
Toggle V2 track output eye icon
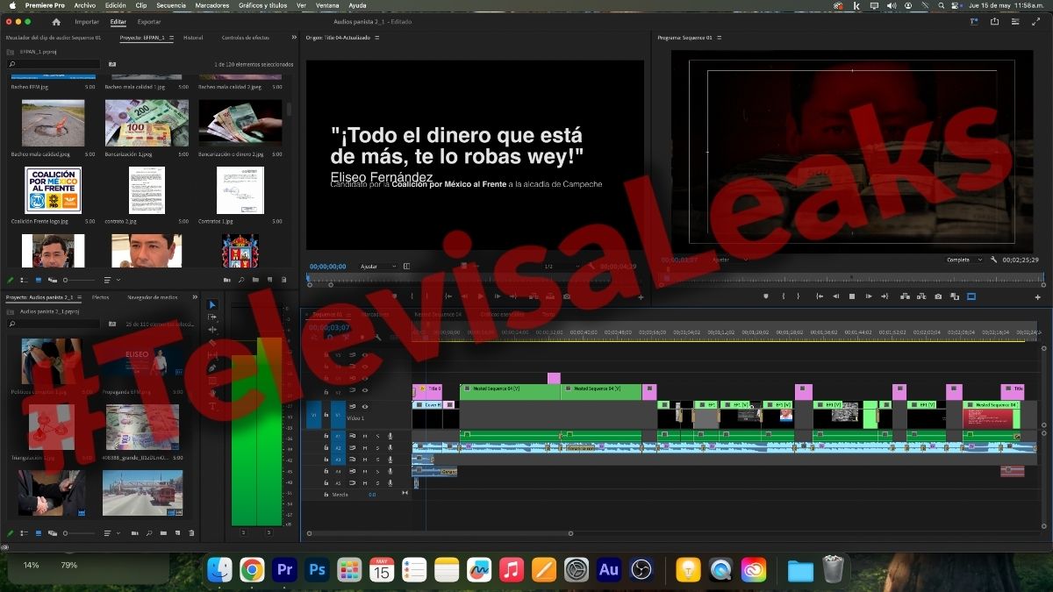click(x=365, y=391)
